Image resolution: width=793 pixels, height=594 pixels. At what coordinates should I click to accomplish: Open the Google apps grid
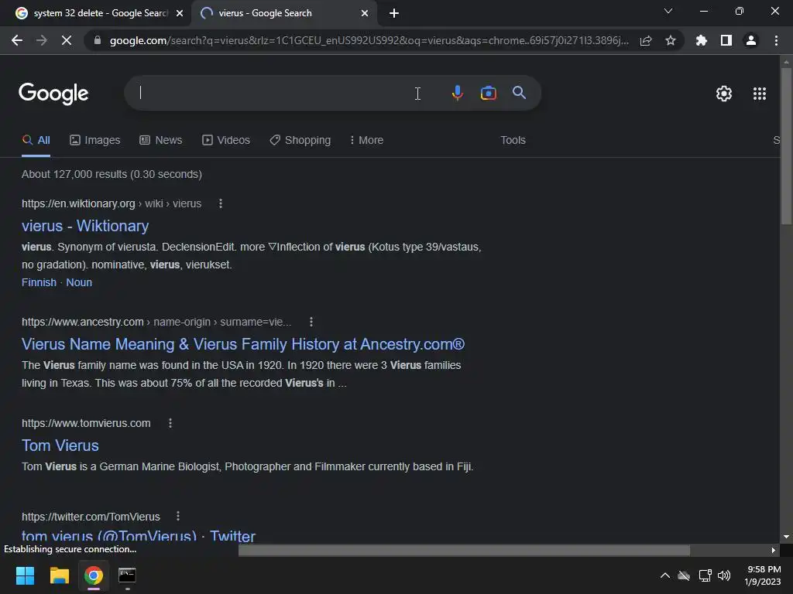[x=759, y=94]
